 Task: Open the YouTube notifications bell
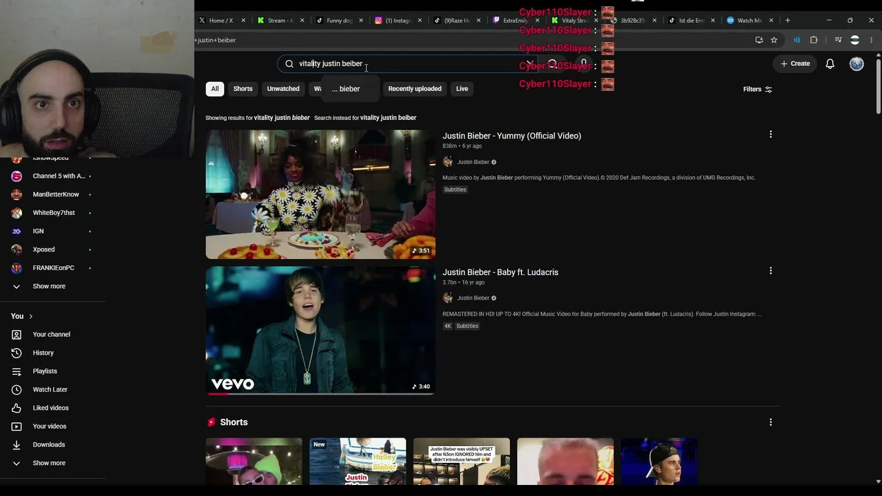click(830, 63)
